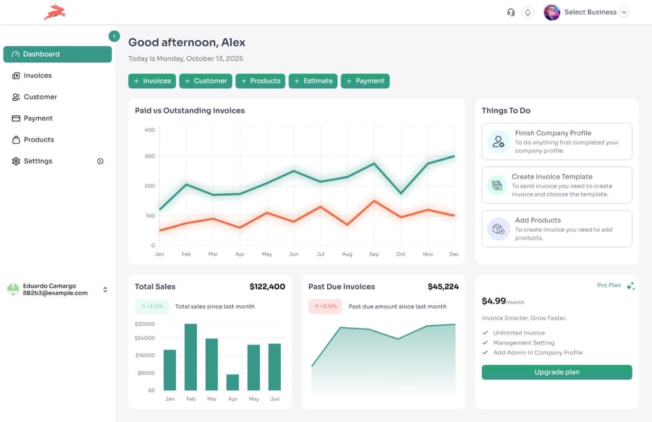Click the Customer people icon
Image resolution: width=652 pixels, height=422 pixels.
tap(16, 97)
